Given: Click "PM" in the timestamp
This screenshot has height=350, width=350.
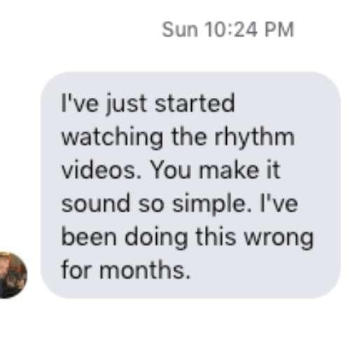Looking at the screenshot, I should coord(279,30).
